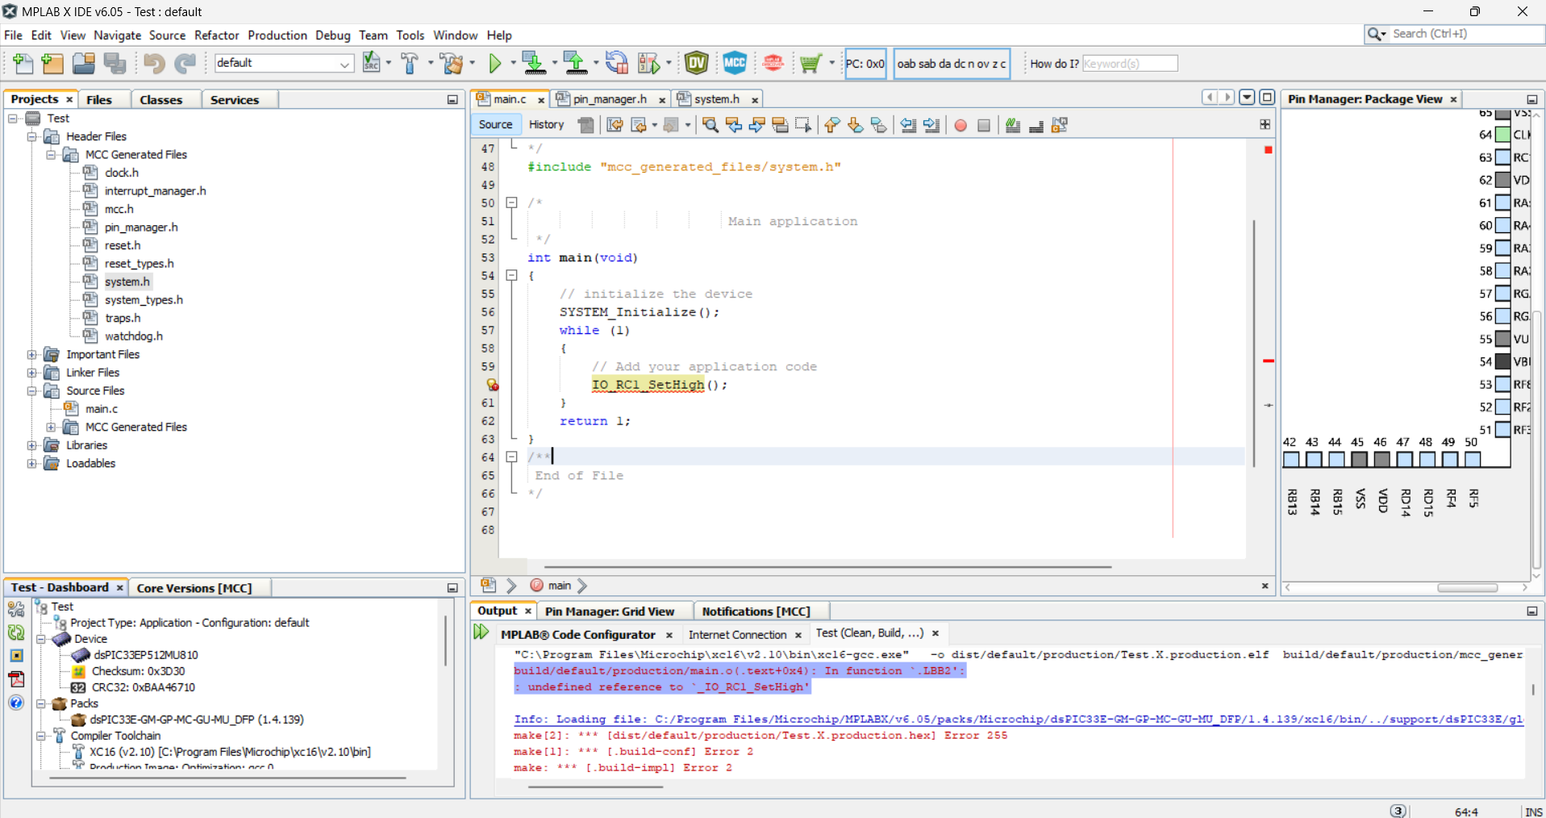The image size is (1546, 818).
Task: Toggle pin 42 RB13 box in Package View
Action: tap(1291, 460)
